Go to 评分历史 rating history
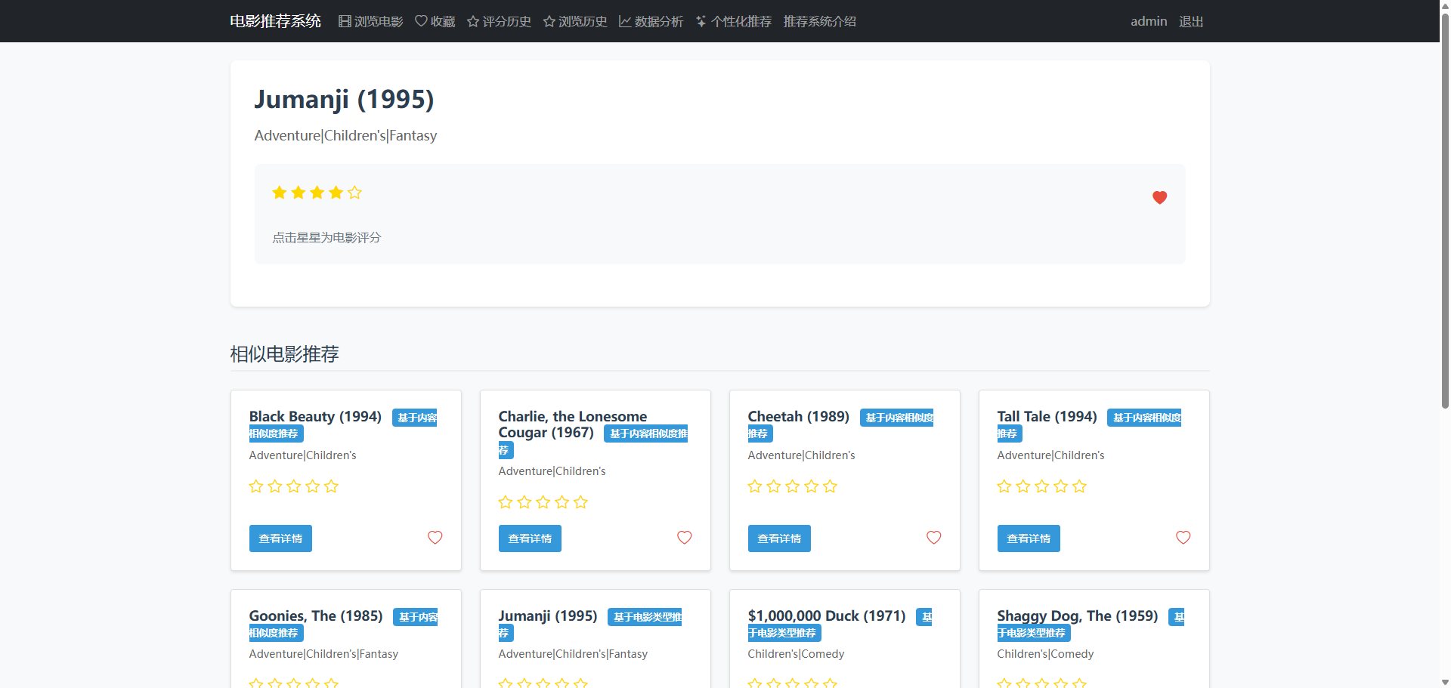 point(499,21)
